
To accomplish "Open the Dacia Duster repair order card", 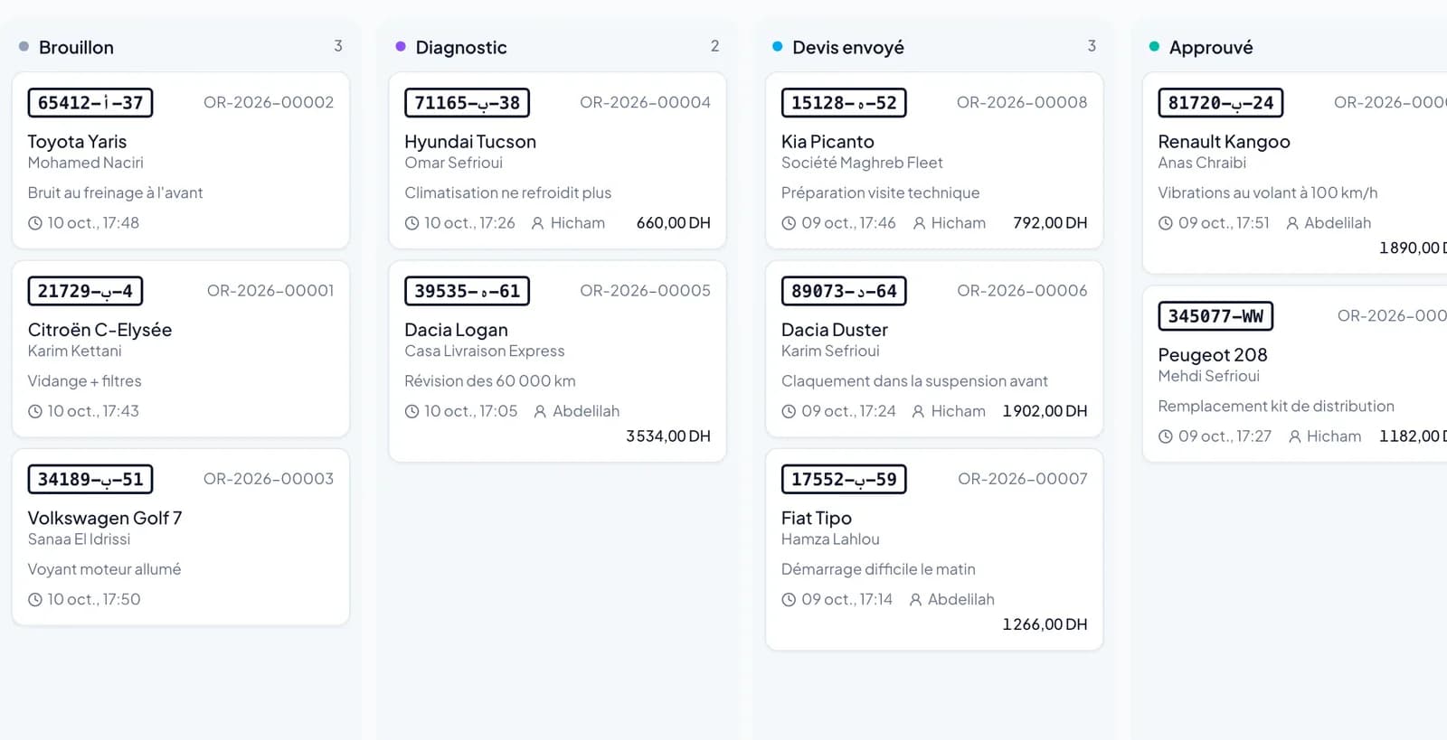I will (934, 349).
